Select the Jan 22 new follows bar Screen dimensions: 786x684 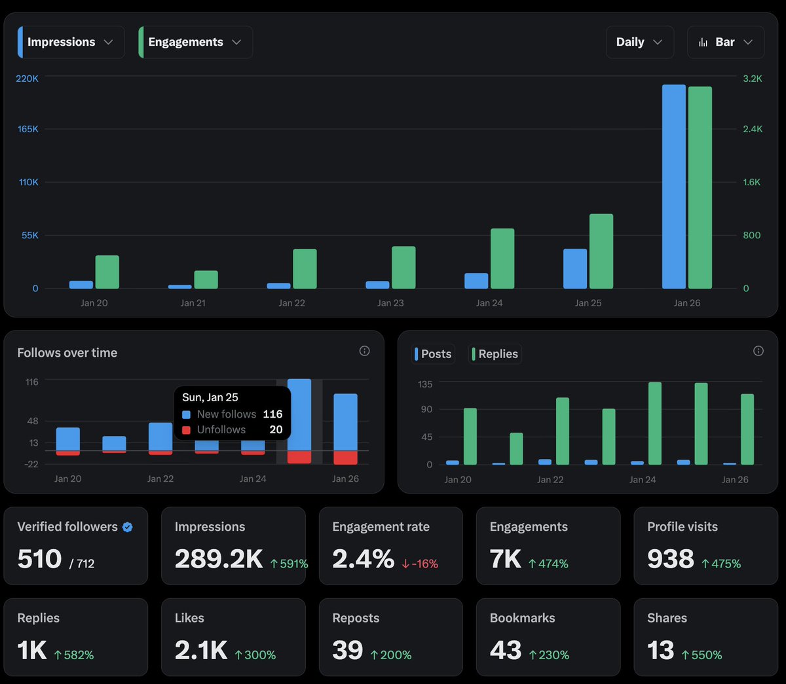pos(160,437)
